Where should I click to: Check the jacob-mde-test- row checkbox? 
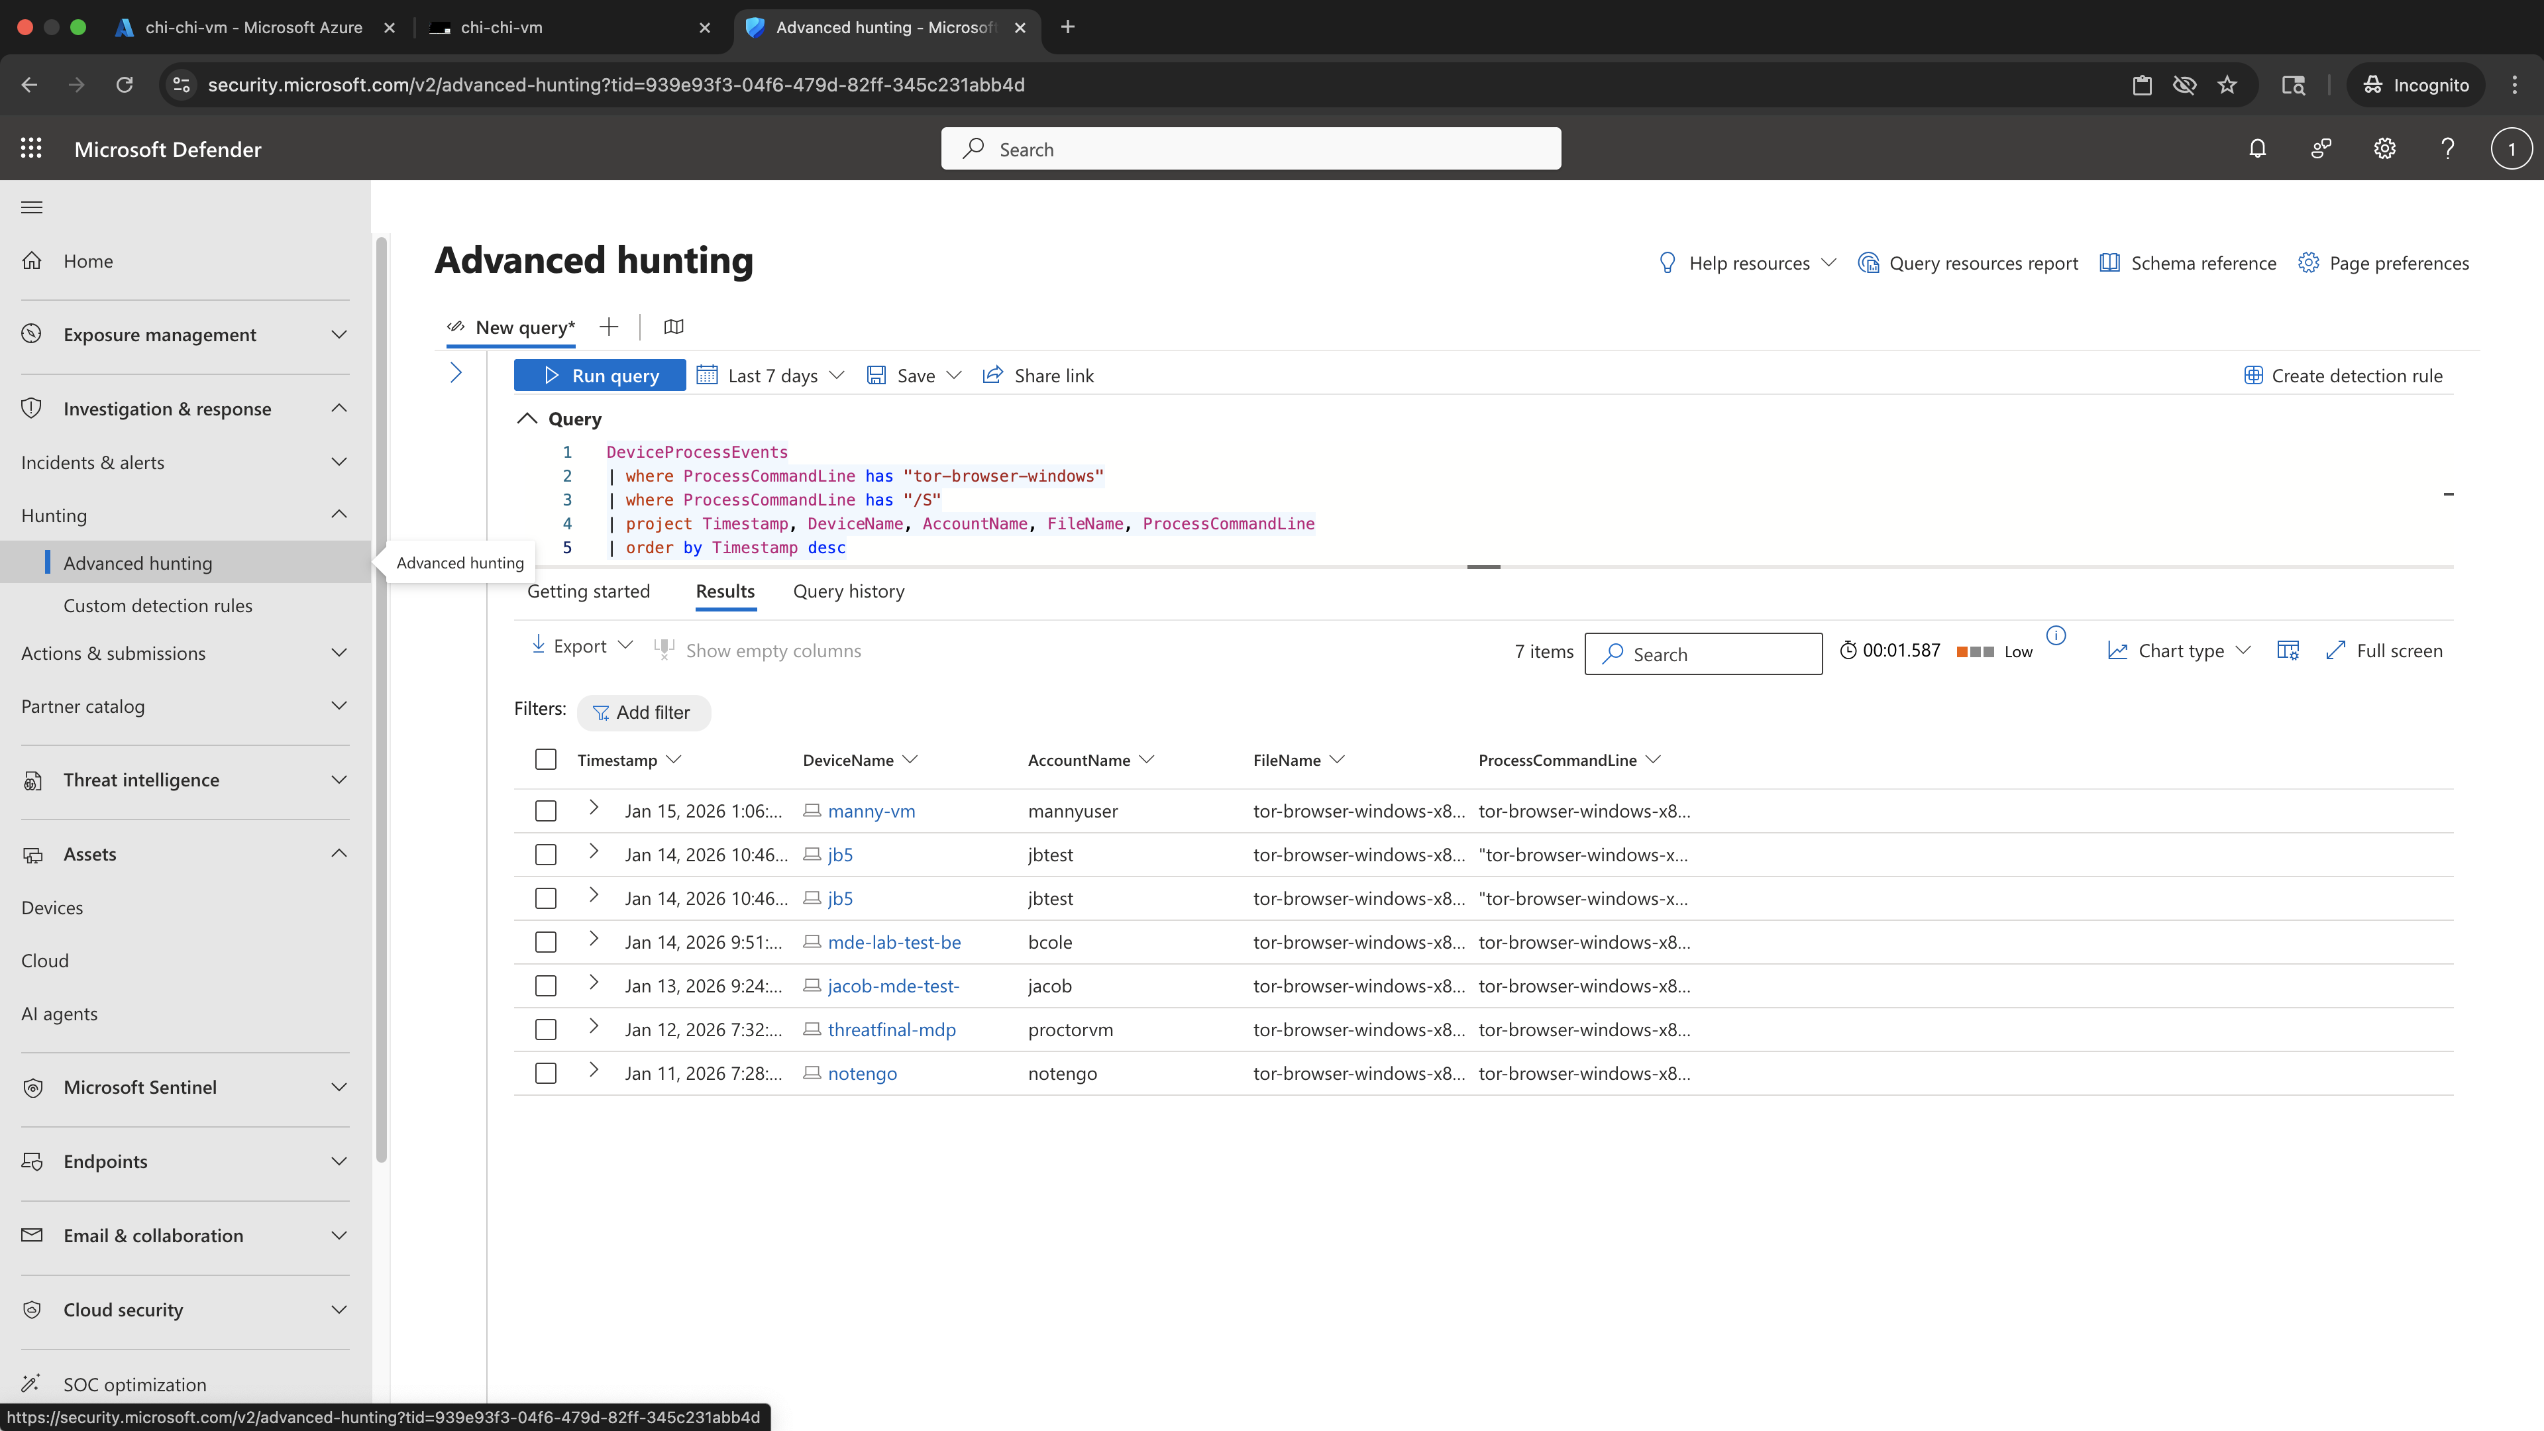tap(545, 986)
